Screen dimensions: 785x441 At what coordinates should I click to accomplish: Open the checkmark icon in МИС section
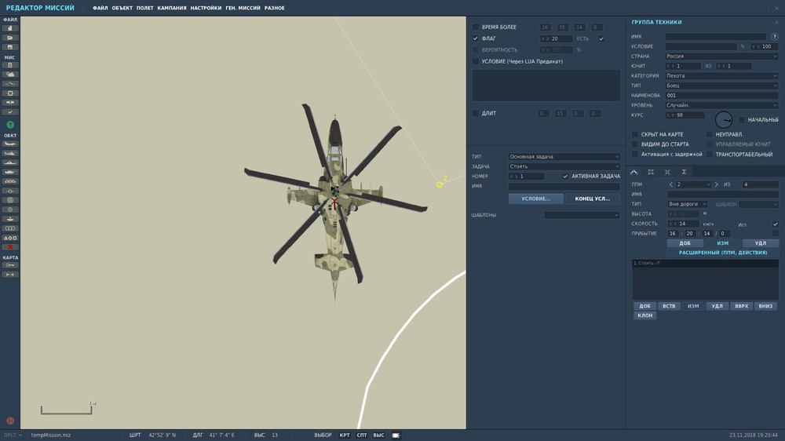(10, 112)
